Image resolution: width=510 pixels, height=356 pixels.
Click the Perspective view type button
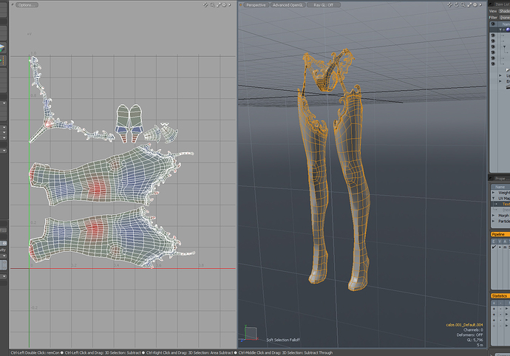256,5
